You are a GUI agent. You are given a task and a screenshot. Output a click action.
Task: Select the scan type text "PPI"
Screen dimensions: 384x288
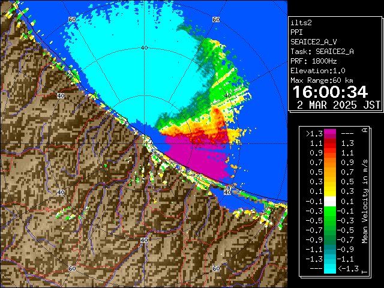(296, 32)
